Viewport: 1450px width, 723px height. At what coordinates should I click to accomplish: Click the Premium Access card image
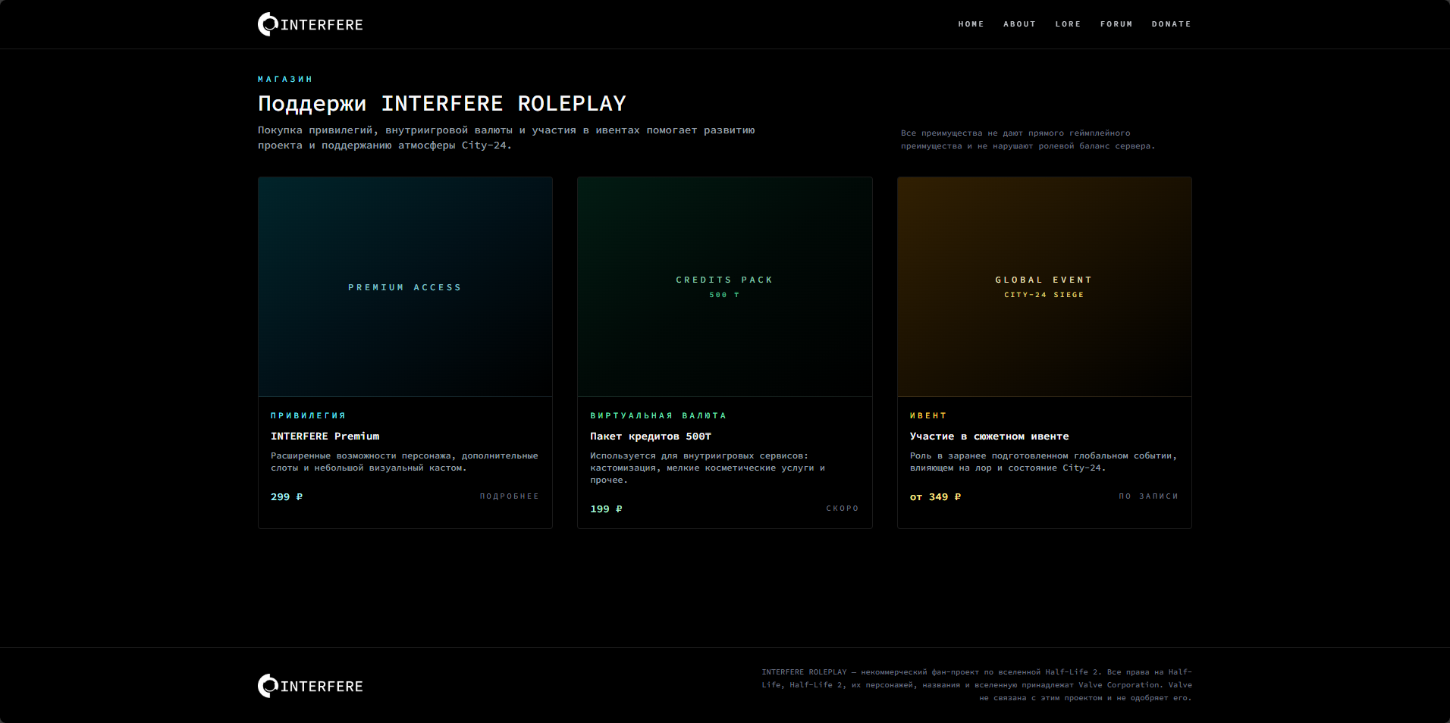click(x=405, y=287)
